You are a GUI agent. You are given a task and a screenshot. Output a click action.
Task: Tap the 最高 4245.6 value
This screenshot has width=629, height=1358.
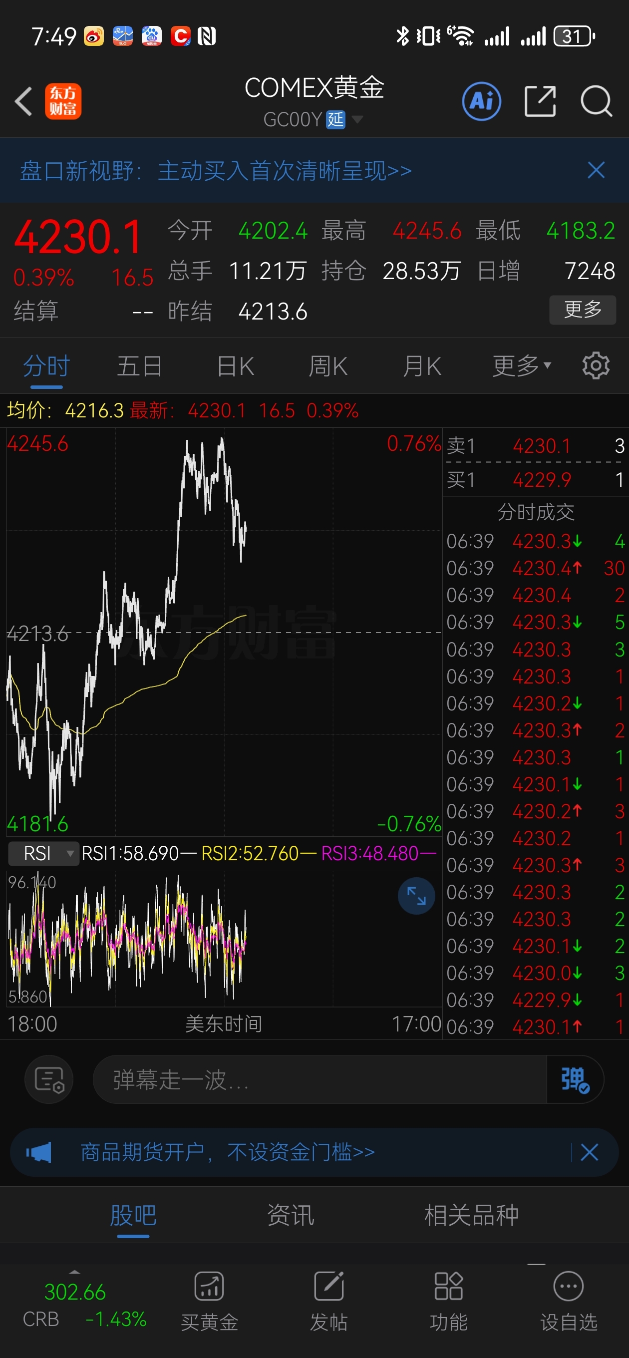(427, 231)
